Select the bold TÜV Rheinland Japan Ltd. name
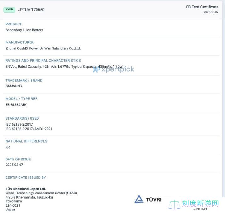Screen dimensions: 225x213 pyautogui.click(x=26, y=189)
